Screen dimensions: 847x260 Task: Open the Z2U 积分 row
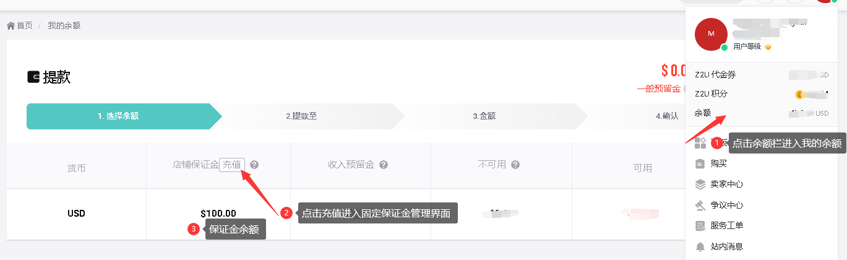click(x=761, y=94)
